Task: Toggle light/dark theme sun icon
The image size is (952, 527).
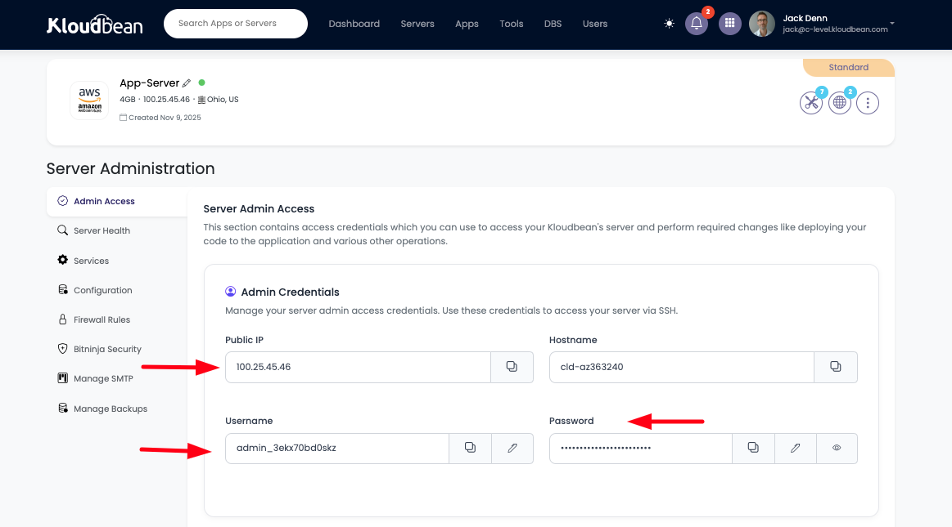Action: [670, 24]
